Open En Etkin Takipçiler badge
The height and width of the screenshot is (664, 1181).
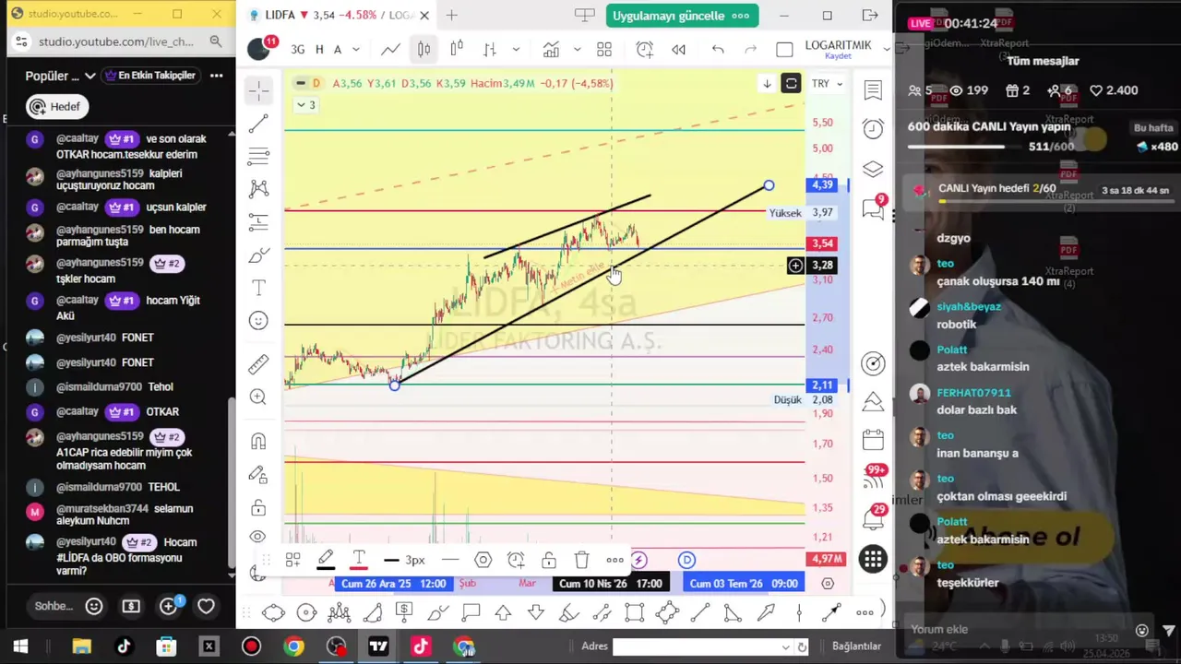[x=150, y=76]
